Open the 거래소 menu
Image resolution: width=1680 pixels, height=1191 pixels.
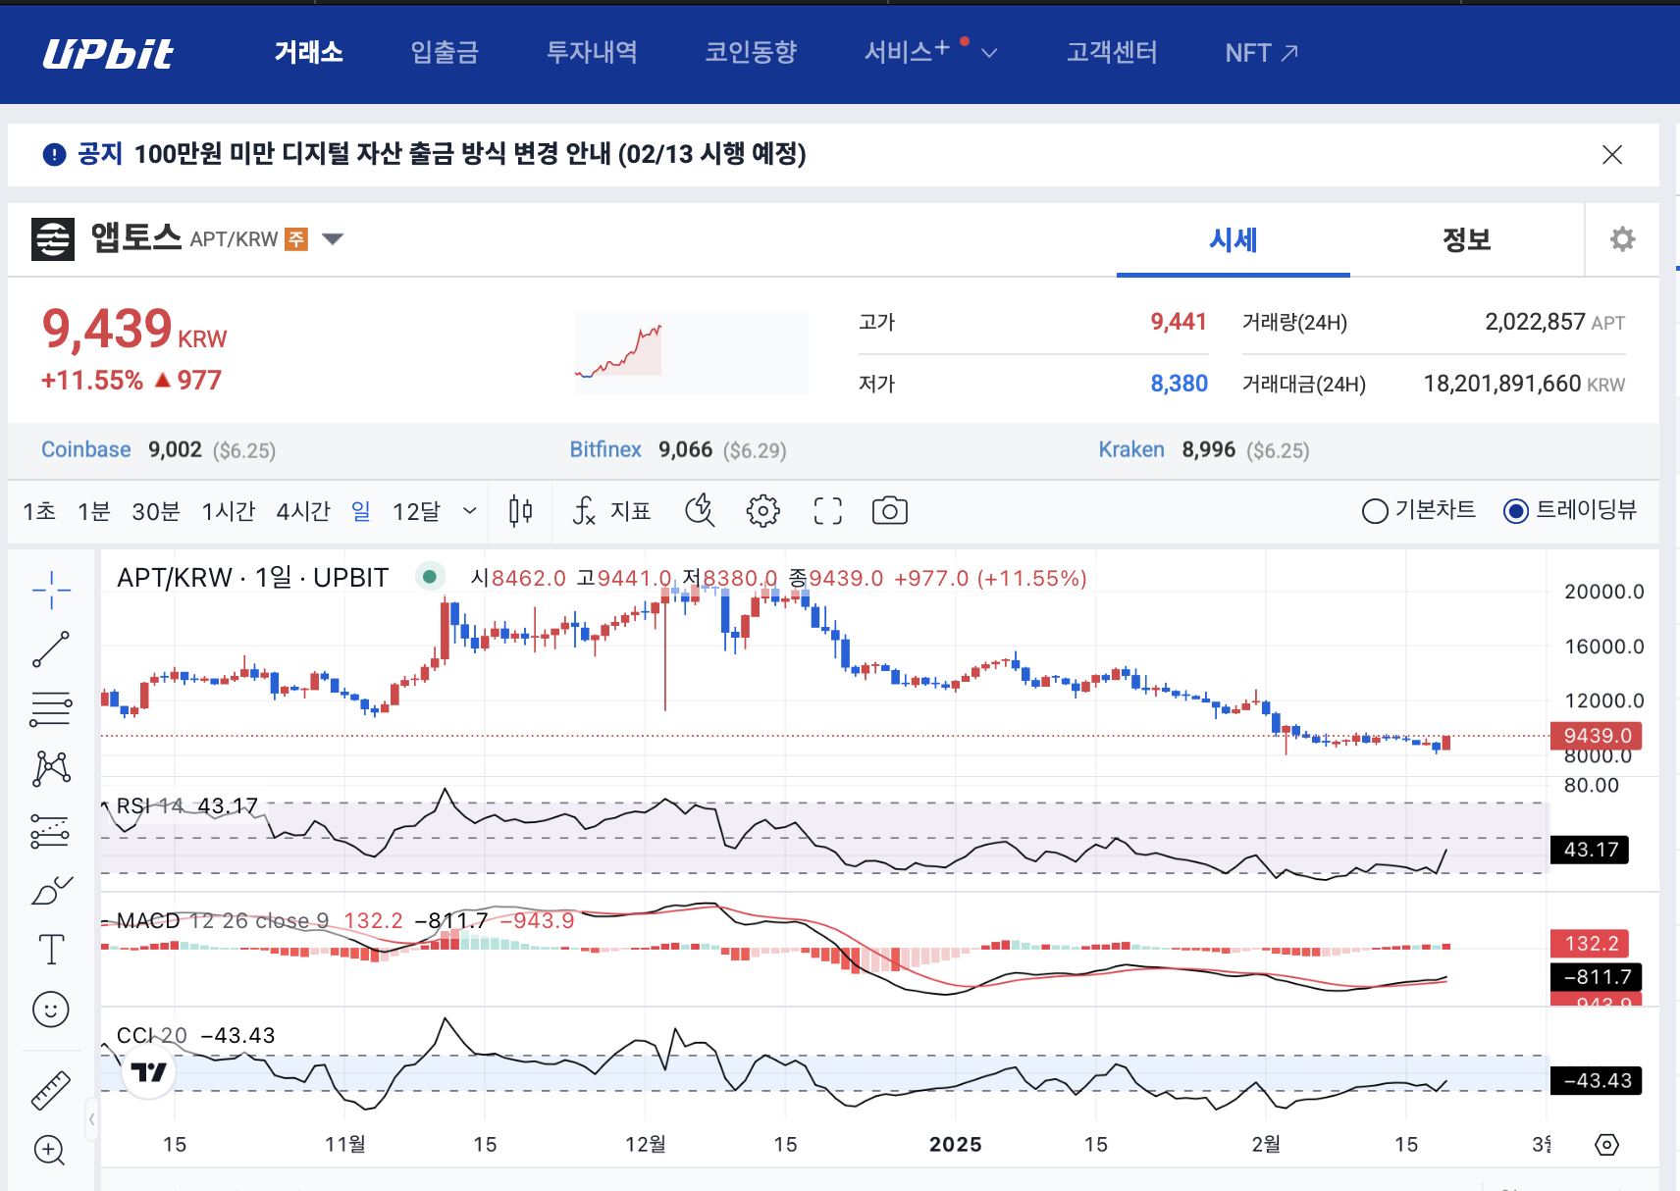click(x=309, y=52)
